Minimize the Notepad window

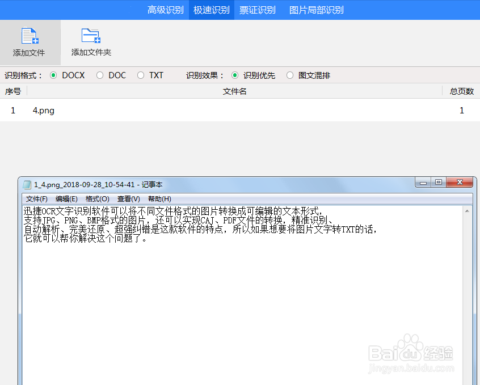tap(423, 183)
